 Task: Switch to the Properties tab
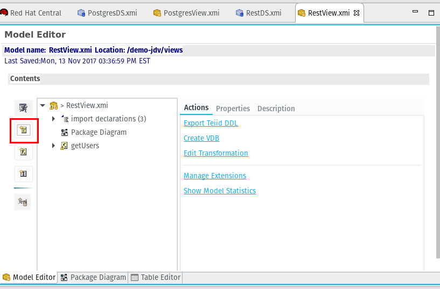pyautogui.click(x=233, y=109)
